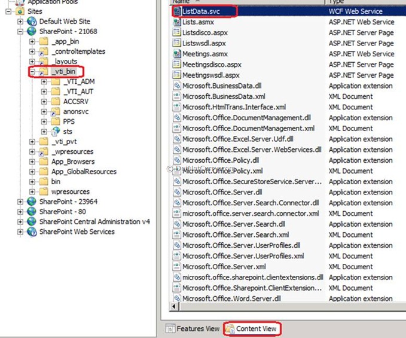This screenshot has height=338, width=406.
Task: Collapse the _vti_bin folder node
Action: pos(32,72)
